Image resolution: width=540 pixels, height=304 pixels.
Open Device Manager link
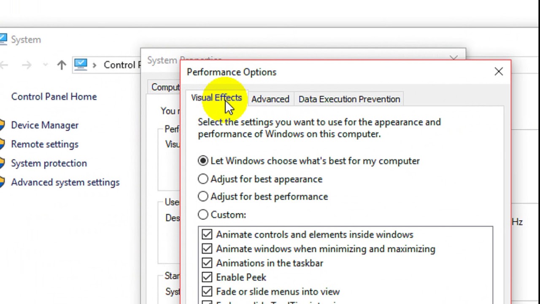coord(45,125)
